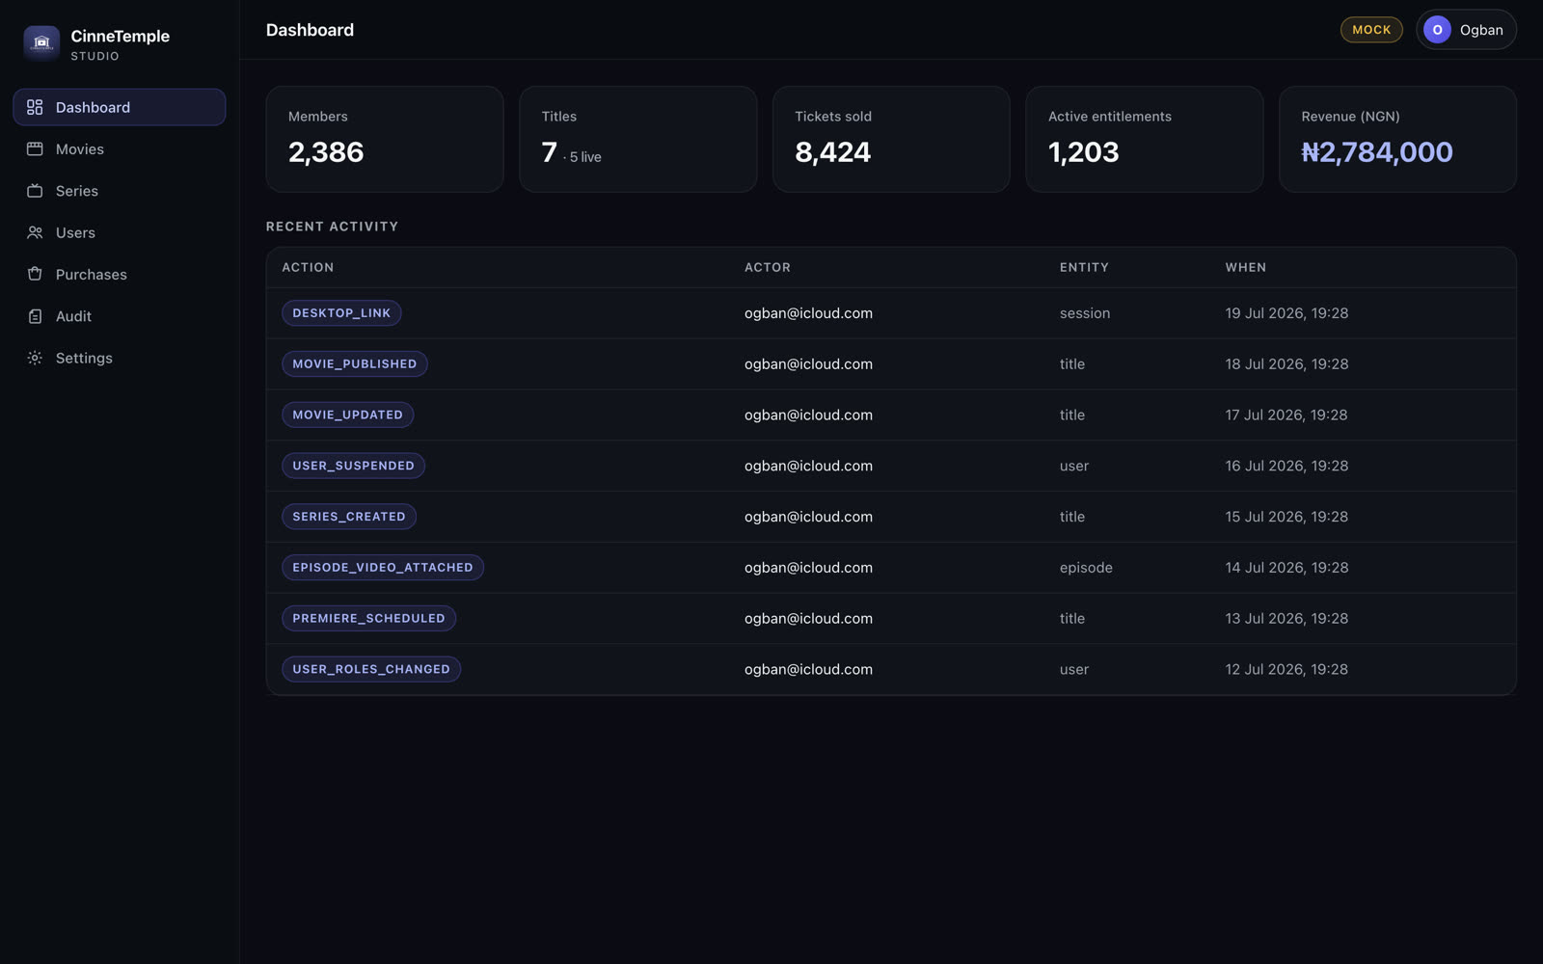This screenshot has width=1543, height=964.
Task: Click the Series TV icon
Action: click(x=35, y=191)
